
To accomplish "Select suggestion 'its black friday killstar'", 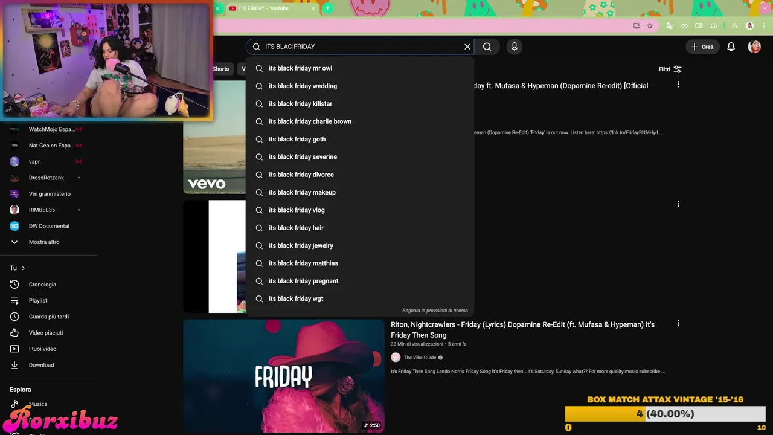I will [360, 104].
